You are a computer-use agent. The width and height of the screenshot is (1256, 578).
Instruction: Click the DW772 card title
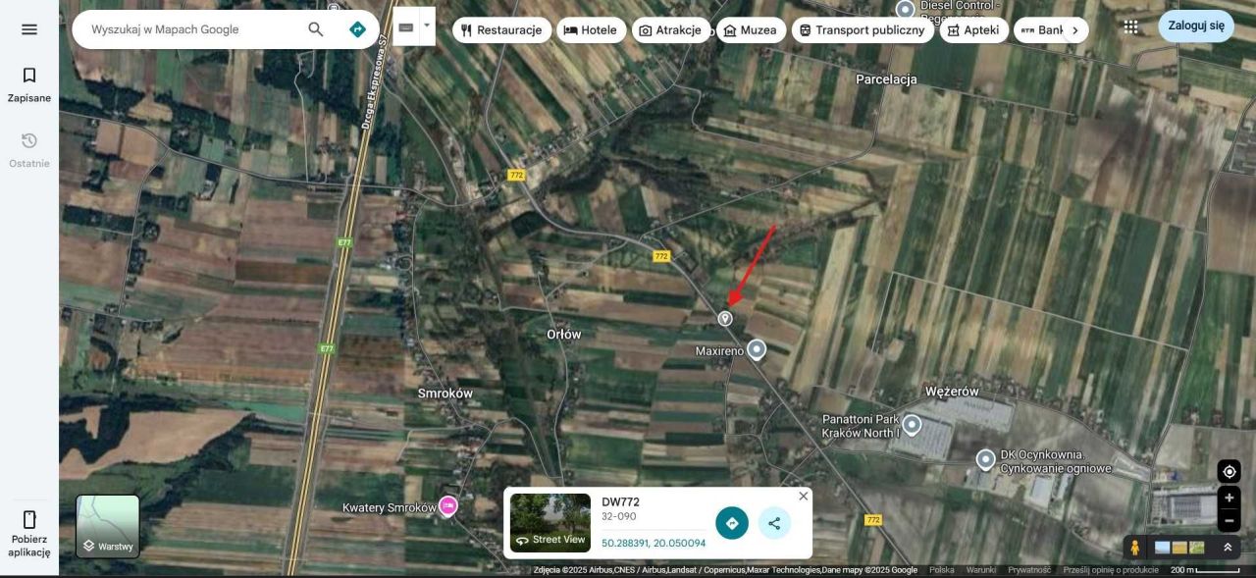tap(620, 501)
